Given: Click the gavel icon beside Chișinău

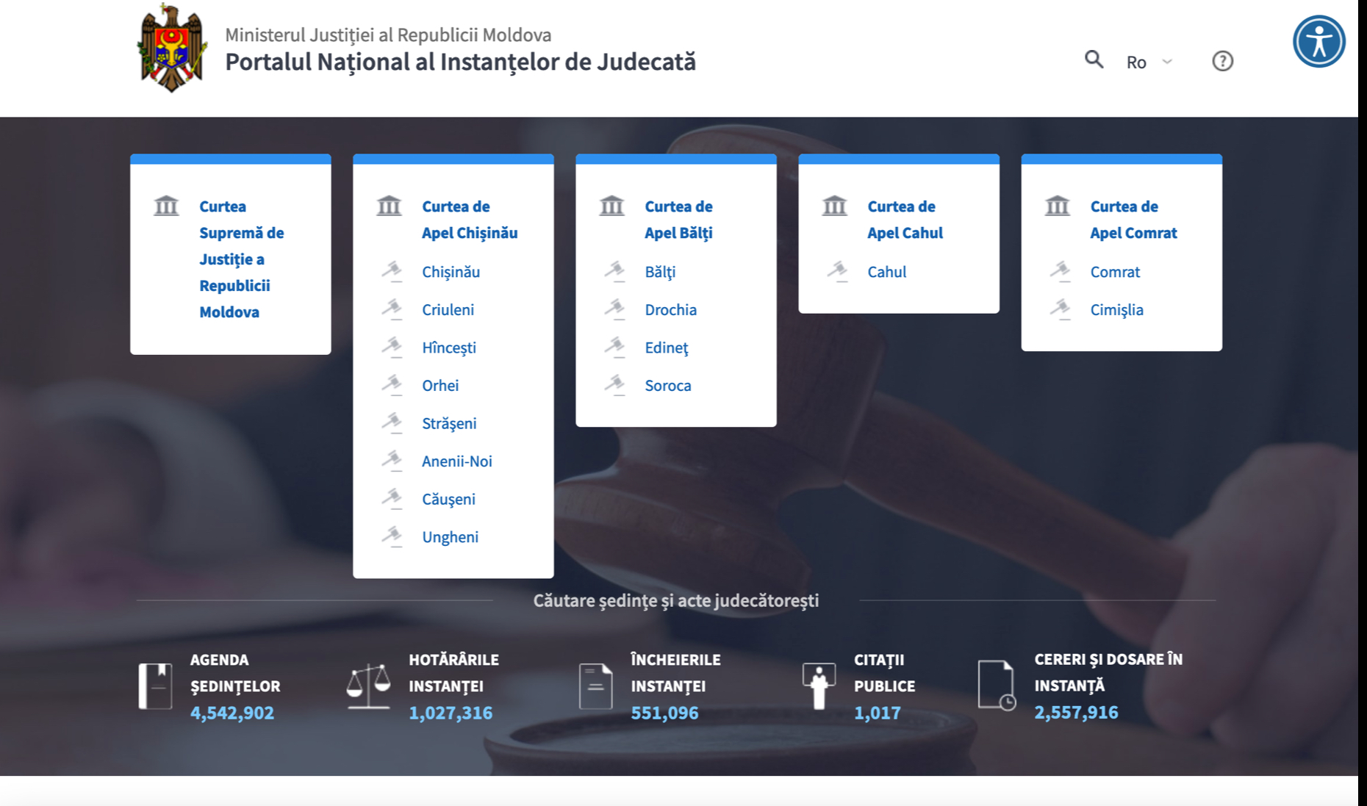Looking at the screenshot, I should (392, 272).
